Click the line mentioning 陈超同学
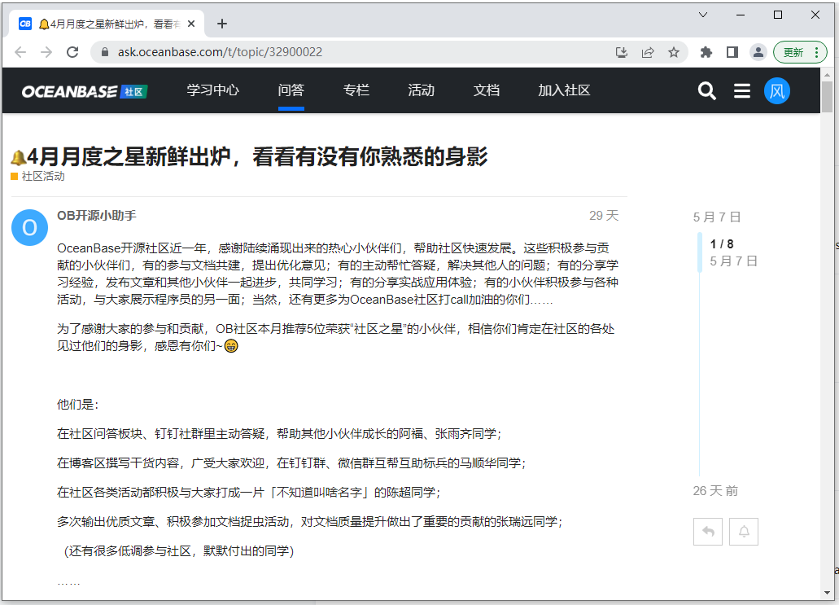Screen dimensions: 839x605 (249, 492)
